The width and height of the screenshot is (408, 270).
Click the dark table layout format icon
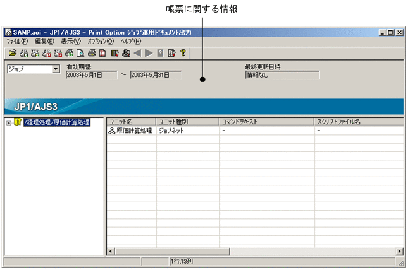point(114,53)
